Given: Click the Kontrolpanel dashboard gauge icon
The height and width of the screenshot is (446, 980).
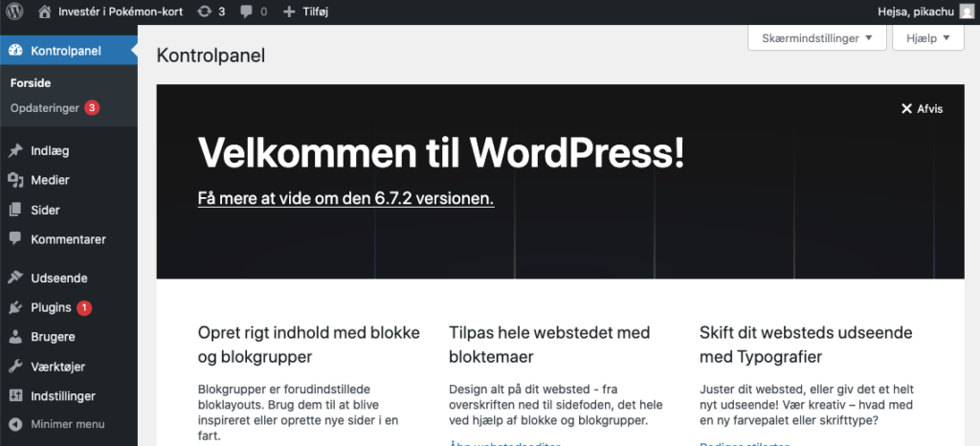Looking at the screenshot, I should [x=15, y=52].
